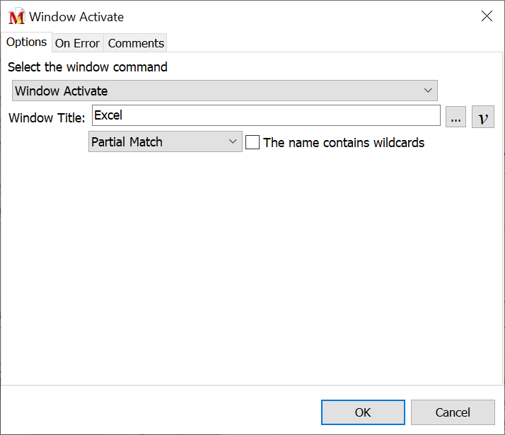The width and height of the screenshot is (505, 435).
Task: Open the 'Partial Match' dropdown
Action: tap(165, 142)
